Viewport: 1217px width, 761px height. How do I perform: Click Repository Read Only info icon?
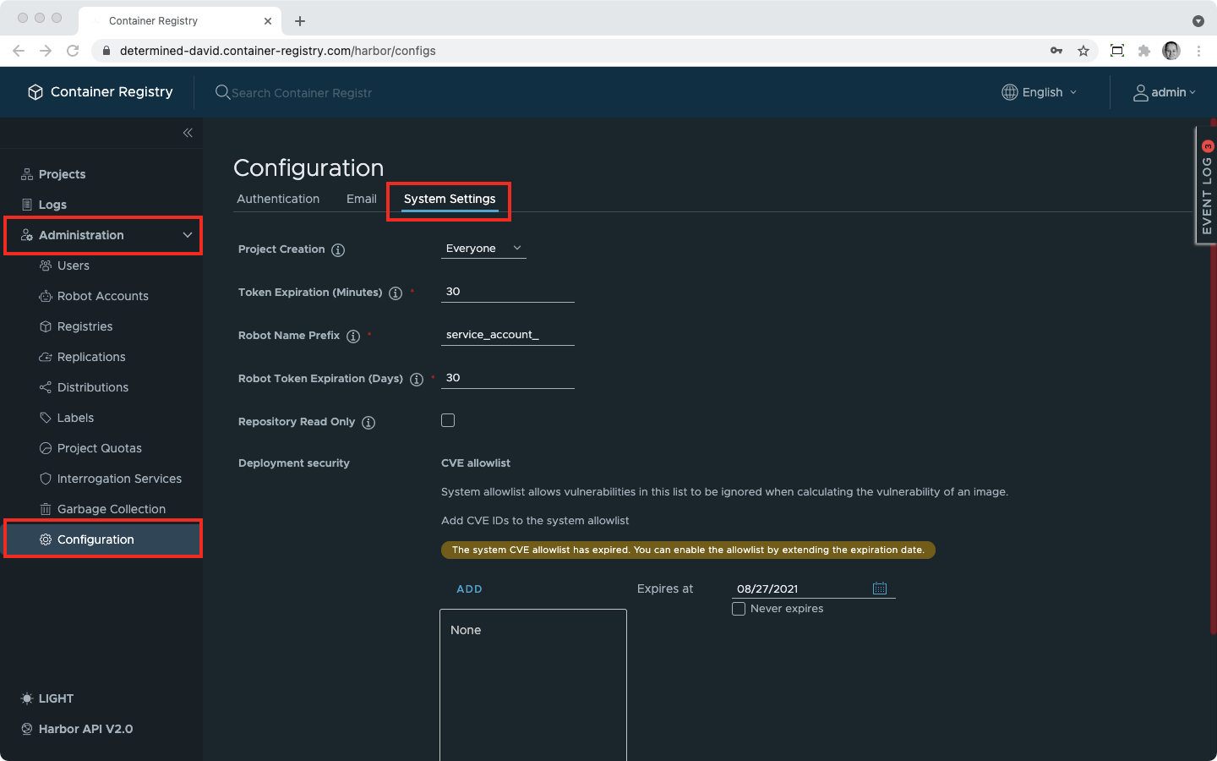coord(368,422)
